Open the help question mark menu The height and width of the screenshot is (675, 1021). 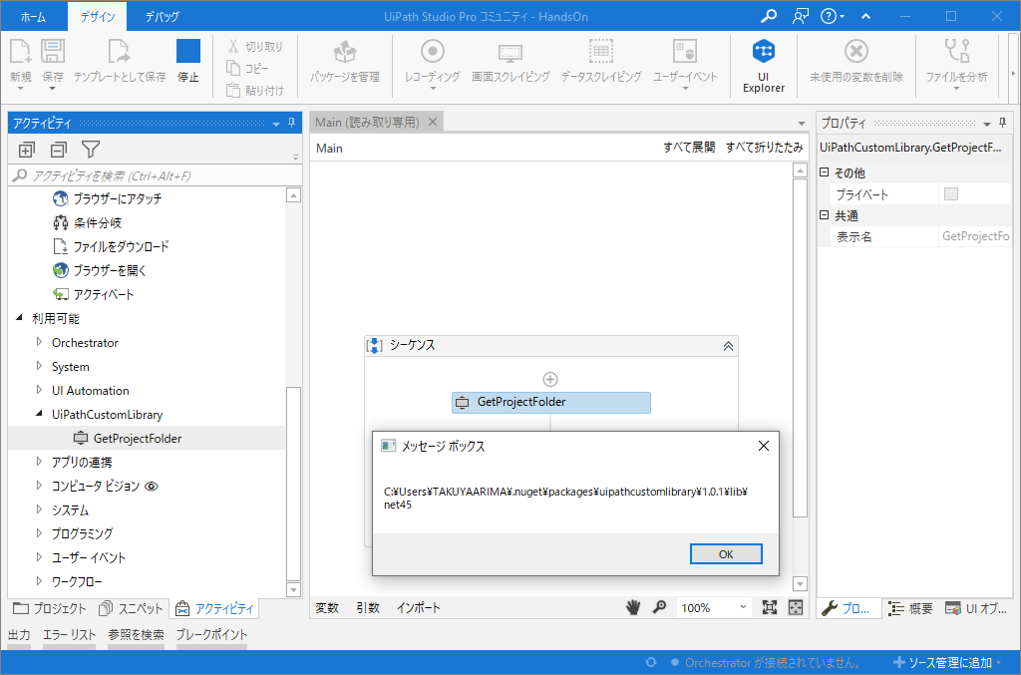(x=832, y=16)
